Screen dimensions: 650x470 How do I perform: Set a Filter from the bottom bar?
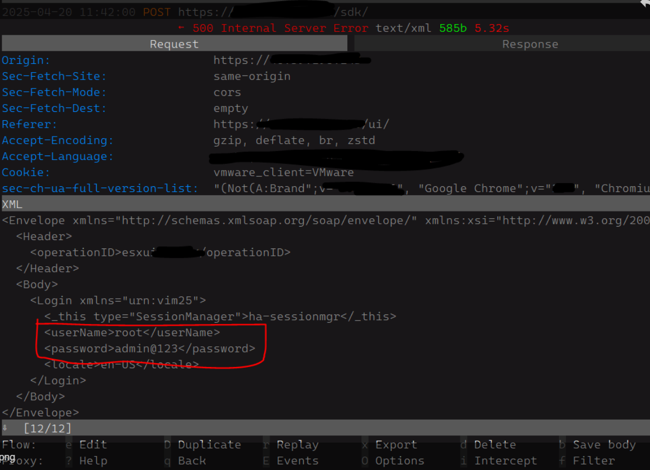594,461
